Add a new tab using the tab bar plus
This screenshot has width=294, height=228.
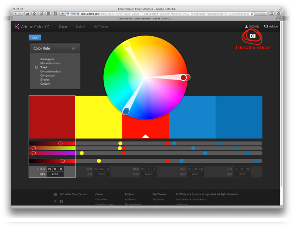tap(280, 19)
